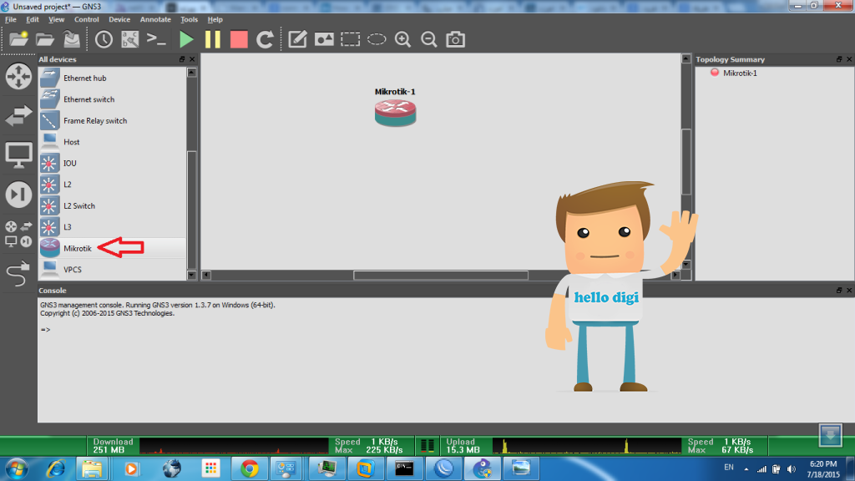Float the Console panel

click(839, 290)
